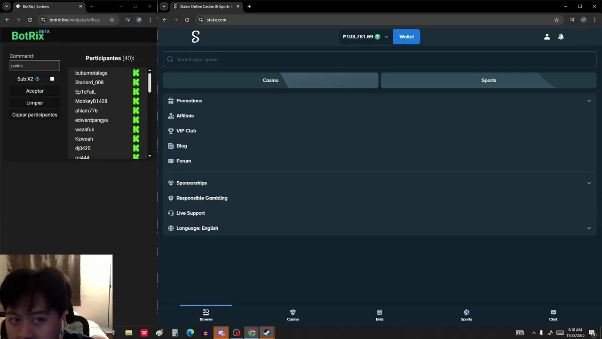Viewport: 602px width, 339px height.
Task: Click the Kick icon next to Starlord_008
Action: pyautogui.click(x=136, y=82)
